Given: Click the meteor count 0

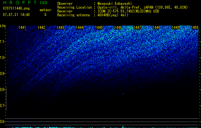Looking at the screenshot, I should [x=45, y=15].
